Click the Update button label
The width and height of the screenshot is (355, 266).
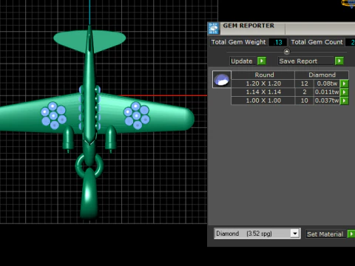click(242, 61)
